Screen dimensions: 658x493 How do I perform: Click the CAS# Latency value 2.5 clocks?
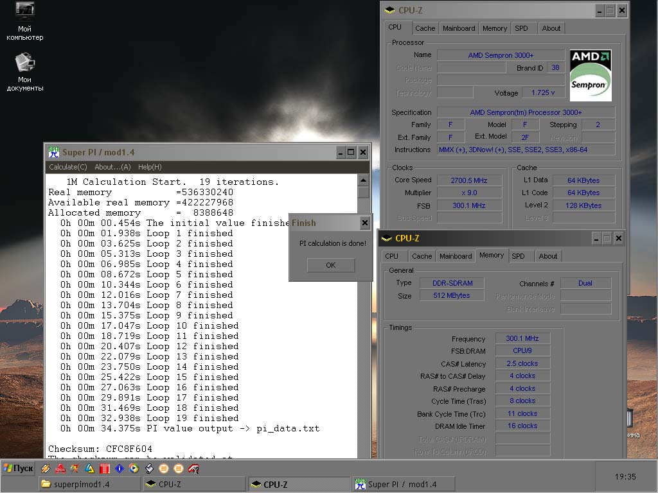522,364
